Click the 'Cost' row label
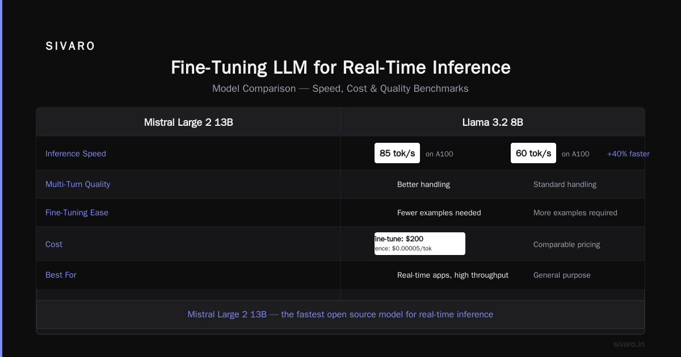This screenshot has height=357, width=681. [54, 244]
